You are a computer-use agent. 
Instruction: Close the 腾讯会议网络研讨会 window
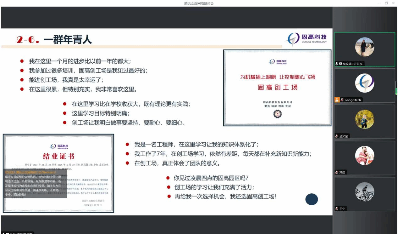coord(393,3)
